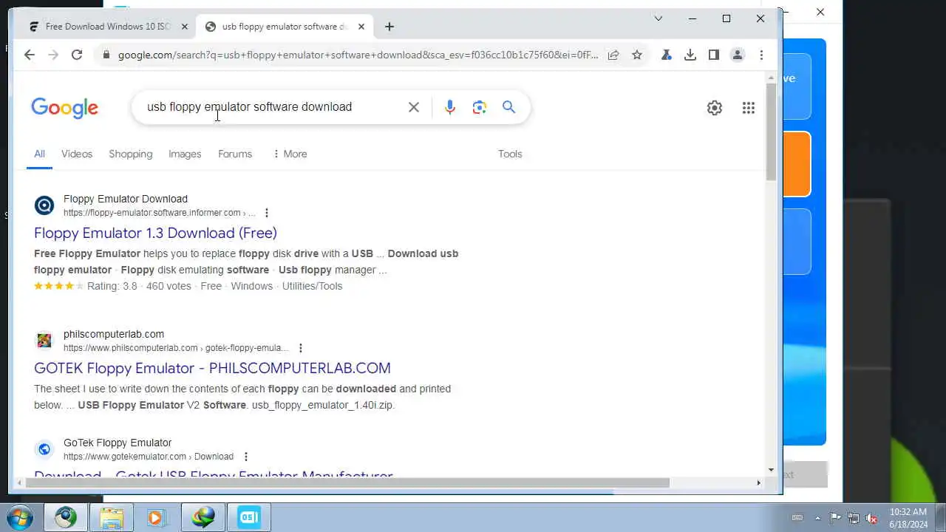946x532 pixels.
Task: Close the usb floppy emulator search tab
Action: click(361, 27)
